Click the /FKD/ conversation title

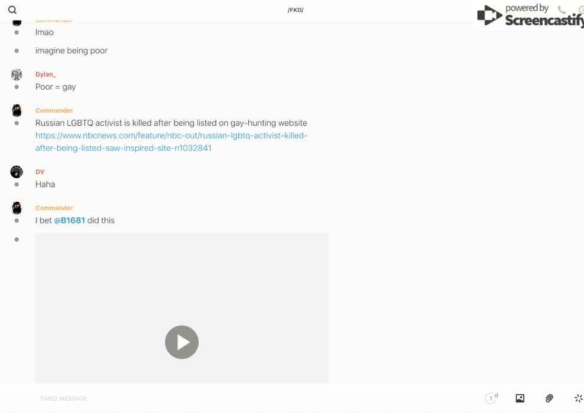pyautogui.click(x=295, y=10)
